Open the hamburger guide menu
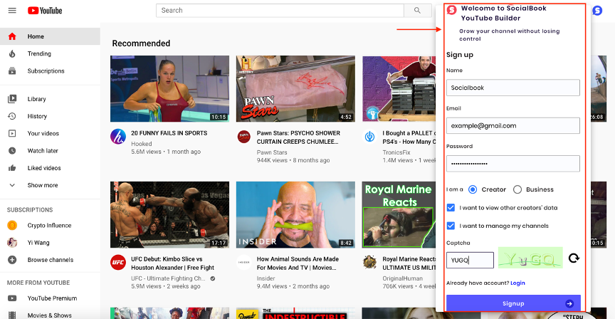The width and height of the screenshot is (615, 319). [x=12, y=10]
